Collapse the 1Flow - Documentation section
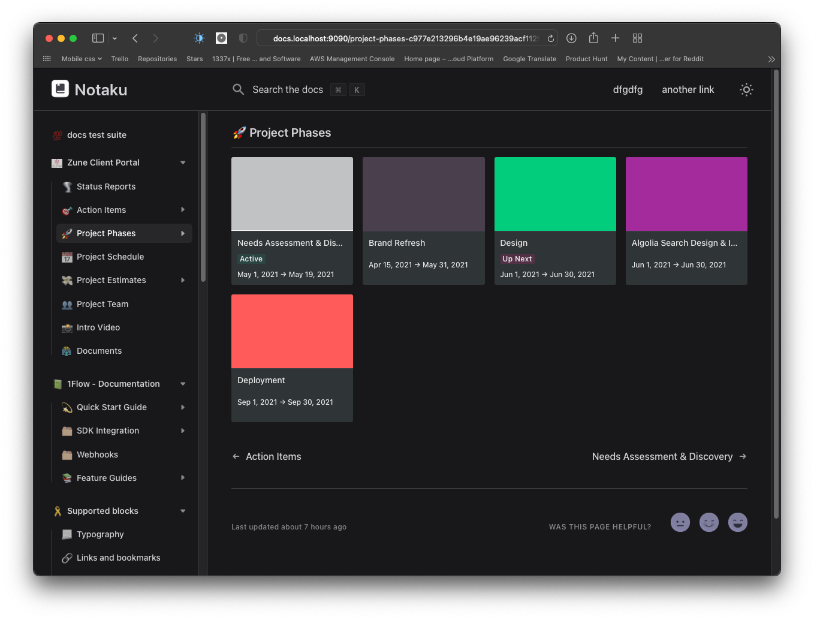814x620 pixels. click(x=183, y=384)
